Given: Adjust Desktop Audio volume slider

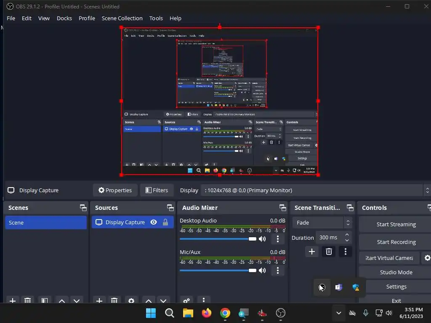Looking at the screenshot, I should (218, 239).
